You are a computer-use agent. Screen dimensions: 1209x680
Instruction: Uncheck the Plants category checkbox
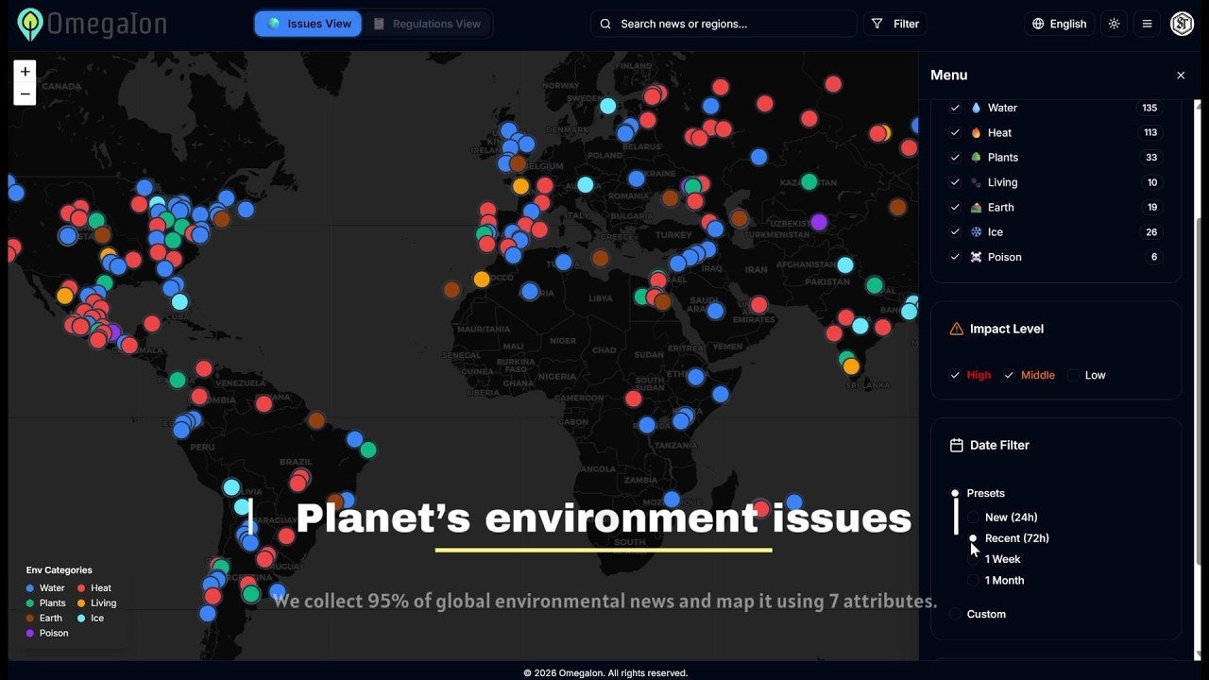coord(955,158)
